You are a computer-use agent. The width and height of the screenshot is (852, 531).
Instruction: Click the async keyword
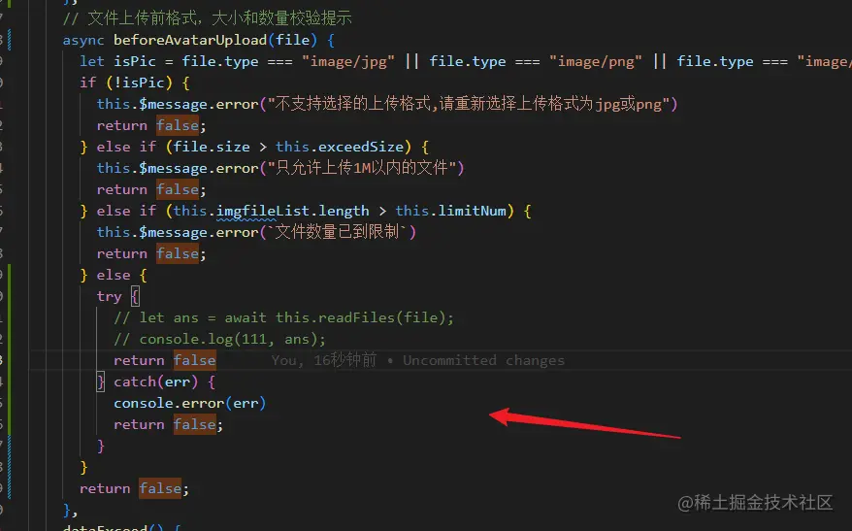(83, 40)
